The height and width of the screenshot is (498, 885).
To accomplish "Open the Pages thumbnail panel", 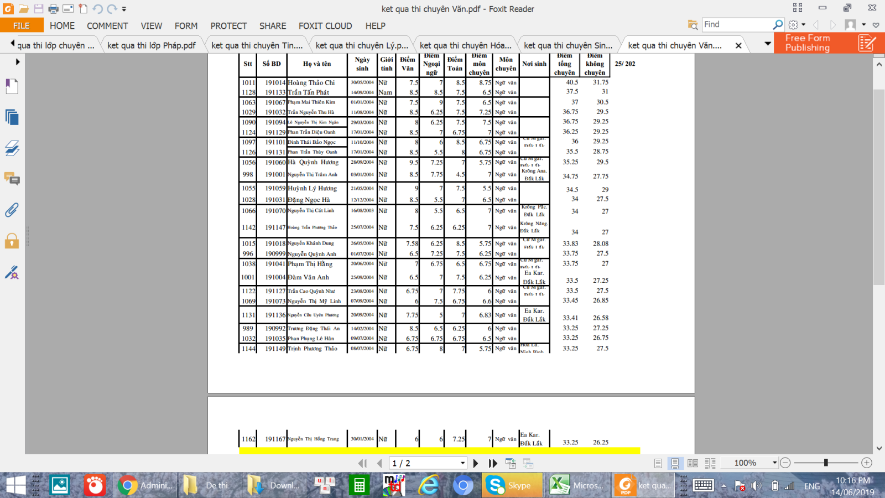I will [x=12, y=117].
